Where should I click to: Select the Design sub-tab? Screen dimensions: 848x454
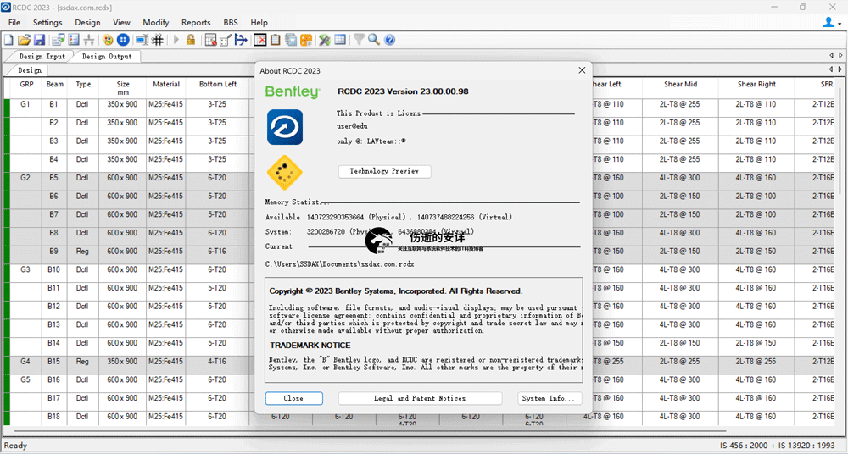click(x=29, y=70)
